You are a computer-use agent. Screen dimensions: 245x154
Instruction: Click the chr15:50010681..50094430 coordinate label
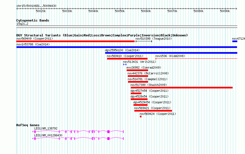pos(36,6)
